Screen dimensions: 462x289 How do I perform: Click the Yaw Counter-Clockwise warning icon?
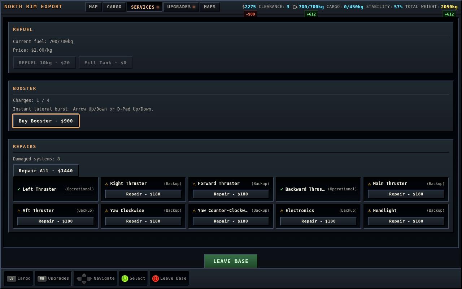click(194, 211)
